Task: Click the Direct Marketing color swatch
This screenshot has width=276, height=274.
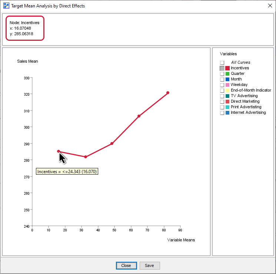Action: pos(227,102)
